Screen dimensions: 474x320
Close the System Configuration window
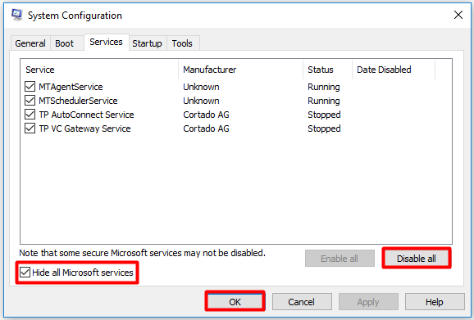[458, 15]
